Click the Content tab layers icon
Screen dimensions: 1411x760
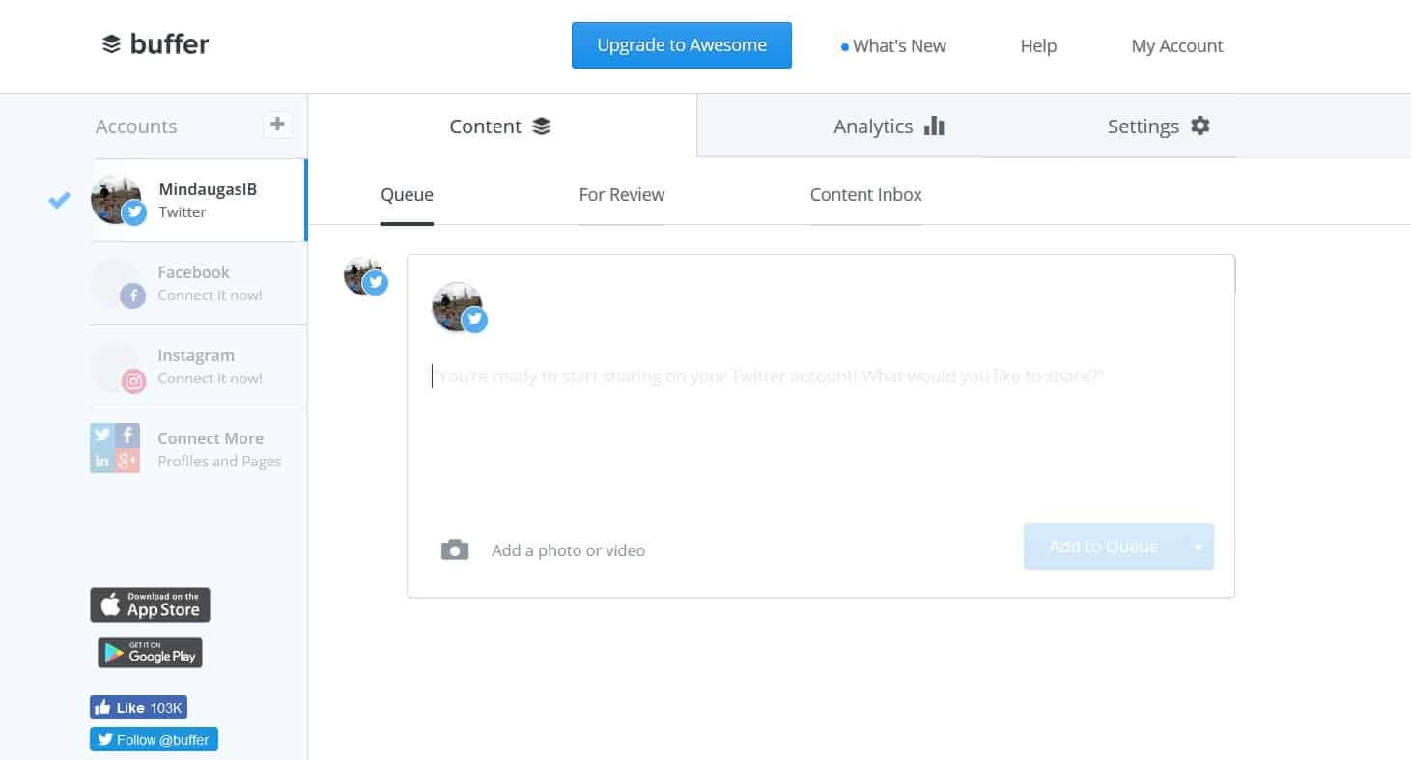(542, 127)
